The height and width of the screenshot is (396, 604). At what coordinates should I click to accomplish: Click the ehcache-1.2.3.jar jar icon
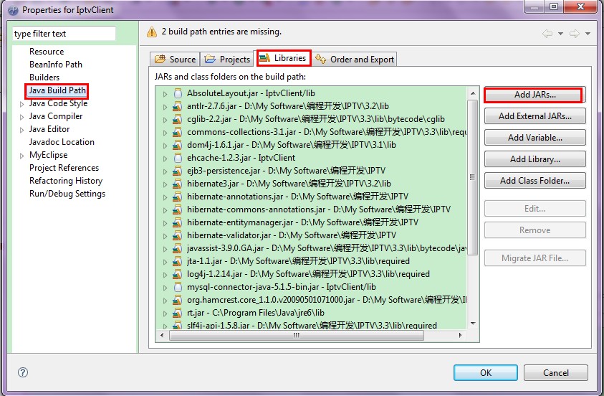tap(178, 158)
